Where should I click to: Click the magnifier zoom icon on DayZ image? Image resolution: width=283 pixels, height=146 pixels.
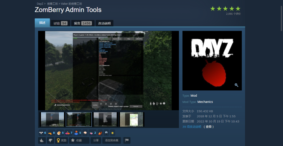[236, 85]
